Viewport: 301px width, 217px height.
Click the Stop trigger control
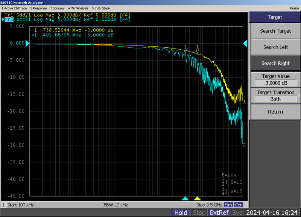click(199, 212)
